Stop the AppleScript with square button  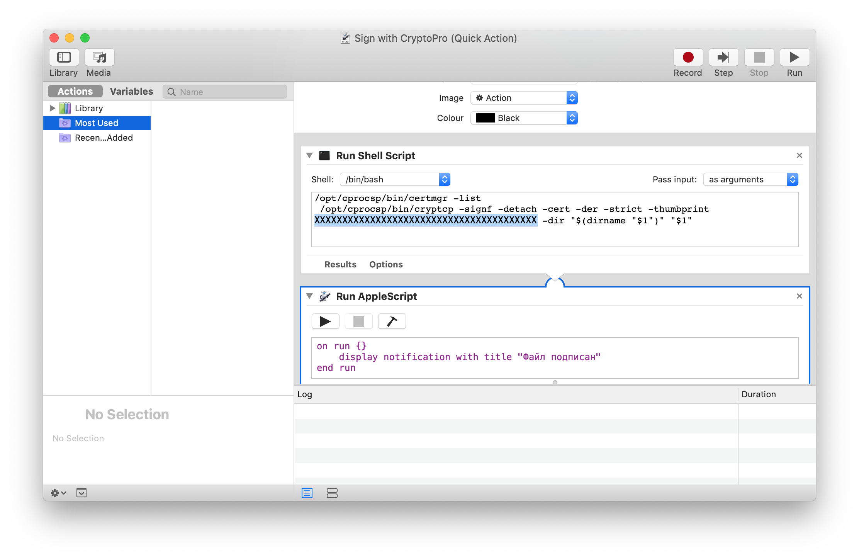(x=358, y=321)
